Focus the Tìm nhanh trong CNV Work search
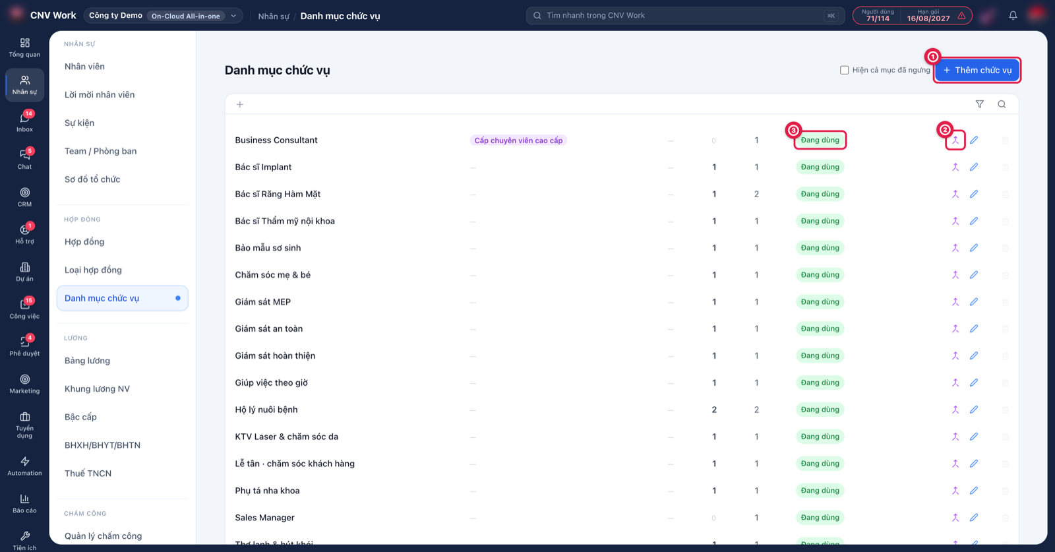The width and height of the screenshot is (1055, 552). (685, 15)
